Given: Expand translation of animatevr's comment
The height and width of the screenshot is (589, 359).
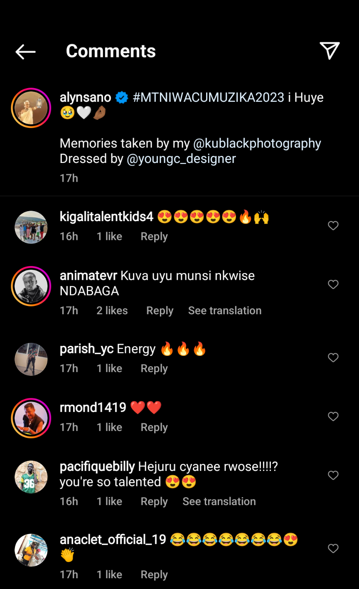Looking at the screenshot, I should coord(225,311).
